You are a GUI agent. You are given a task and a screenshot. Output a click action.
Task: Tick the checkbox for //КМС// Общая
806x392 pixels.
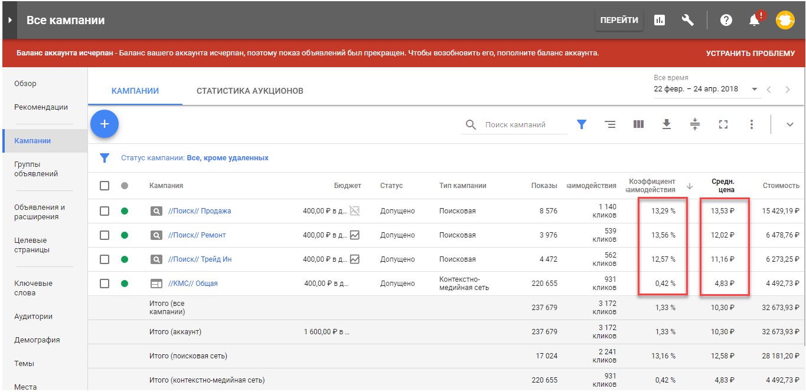click(x=105, y=284)
